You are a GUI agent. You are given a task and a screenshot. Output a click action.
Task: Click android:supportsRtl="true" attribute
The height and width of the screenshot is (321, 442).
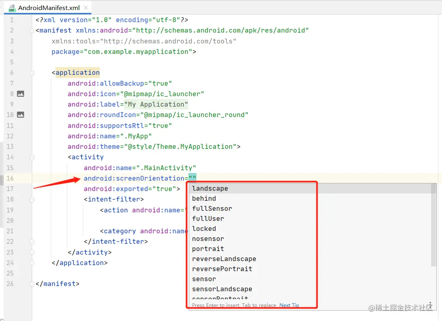pos(120,126)
